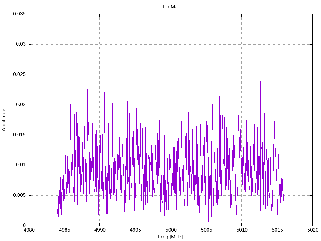The height and width of the screenshot is (241, 321).
Task: Click x-axis tick label 5005
Action: (206, 230)
